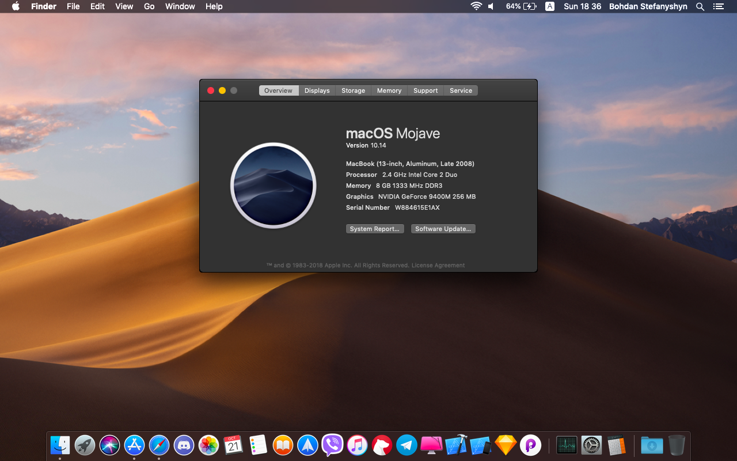Open the View menu
This screenshot has width=737, height=461.
click(x=124, y=6)
